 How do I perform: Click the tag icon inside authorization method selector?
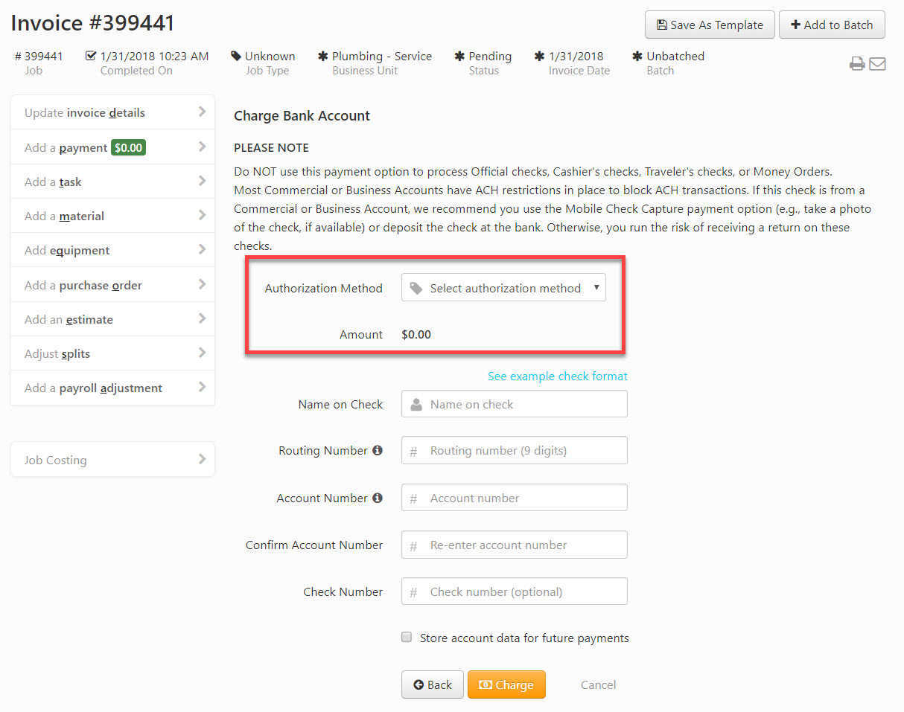(x=416, y=287)
